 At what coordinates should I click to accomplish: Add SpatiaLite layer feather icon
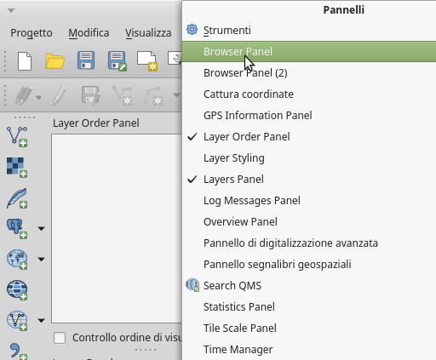point(17,198)
